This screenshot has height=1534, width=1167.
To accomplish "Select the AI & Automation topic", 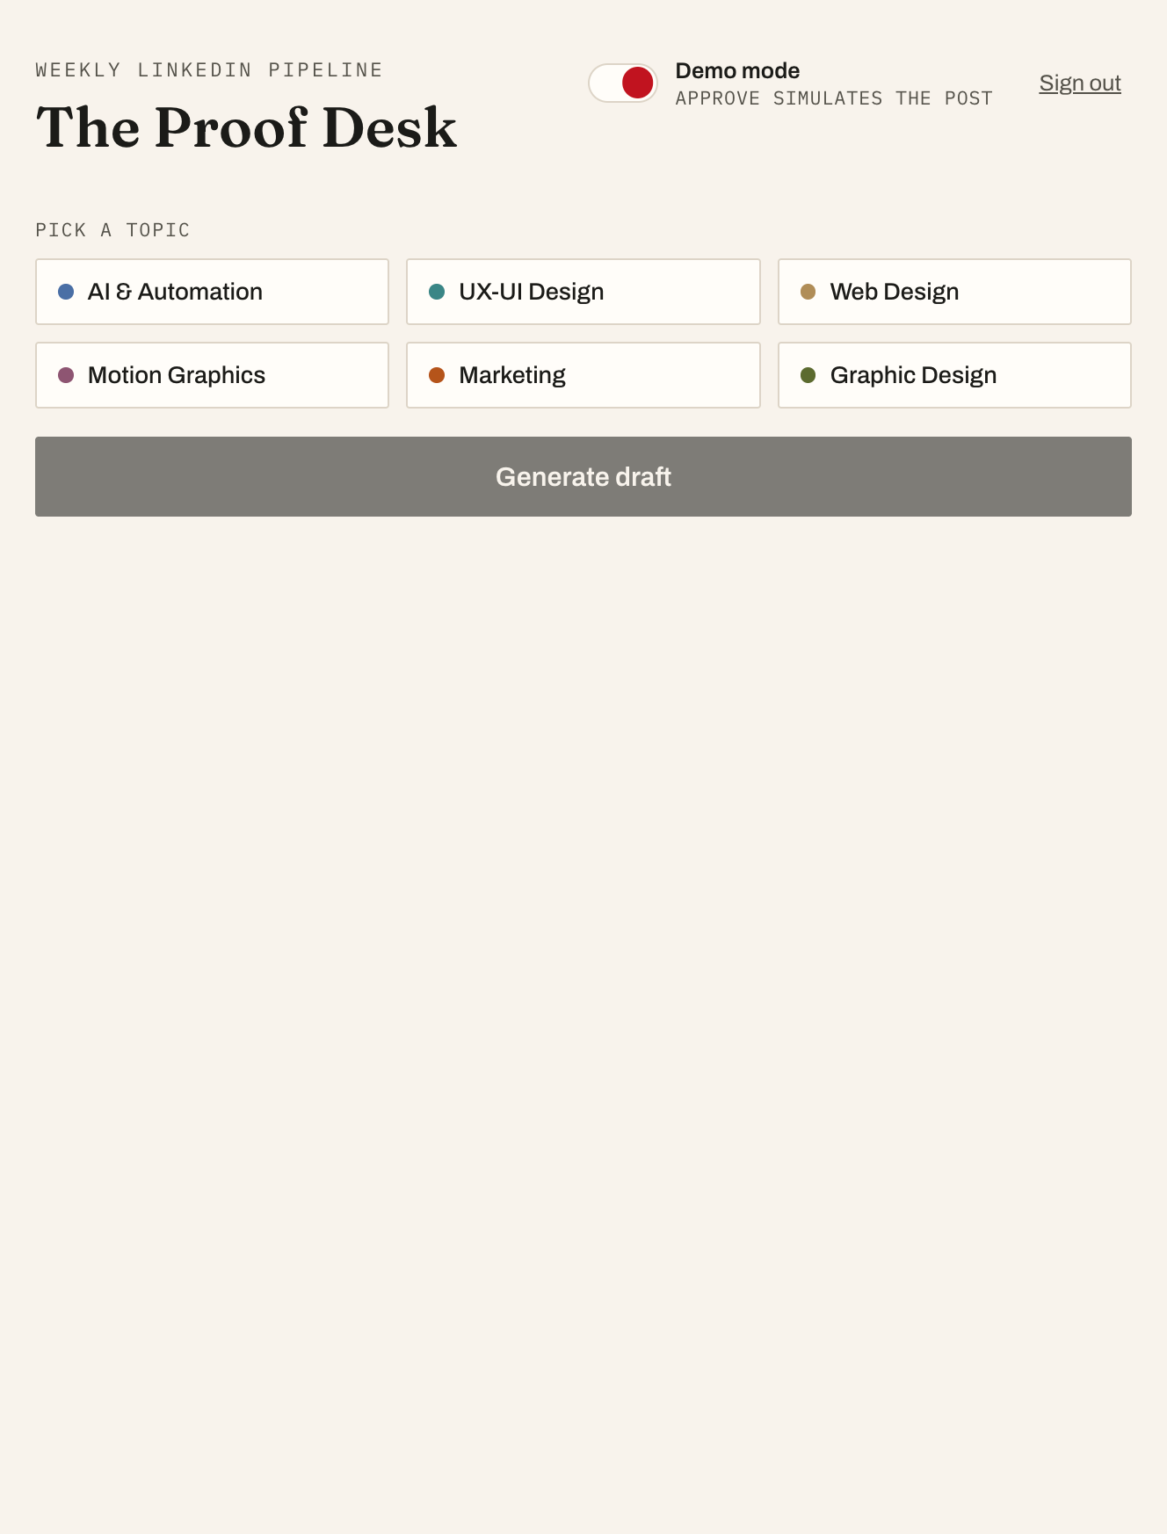I will click(212, 292).
